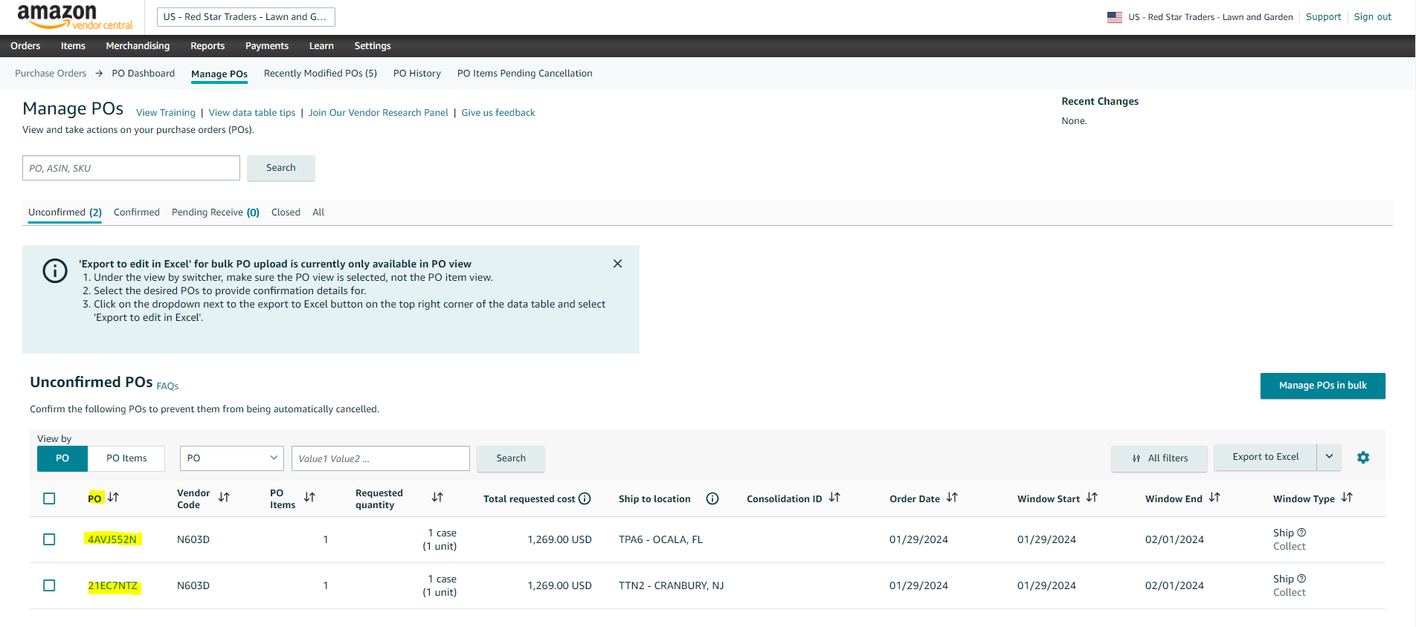Select all POs with header checkbox
The height and width of the screenshot is (627, 1416).
point(49,498)
